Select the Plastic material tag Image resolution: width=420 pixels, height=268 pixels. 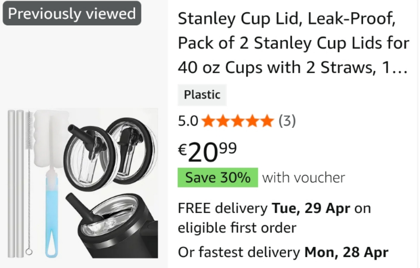pyautogui.click(x=202, y=95)
